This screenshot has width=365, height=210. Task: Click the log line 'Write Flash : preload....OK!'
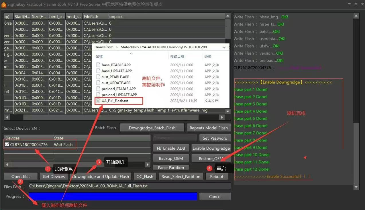coord(258,60)
